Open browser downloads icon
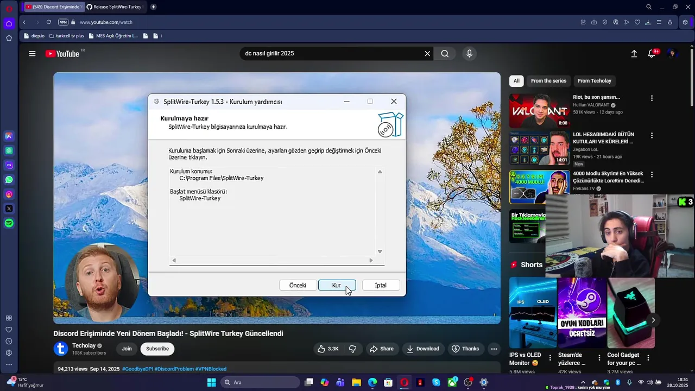Image resolution: width=695 pixels, height=391 pixels. point(648,22)
